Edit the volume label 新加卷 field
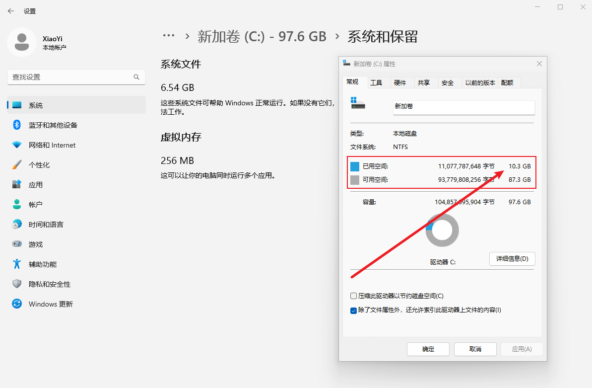592x388 pixels. [x=463, y=107]
